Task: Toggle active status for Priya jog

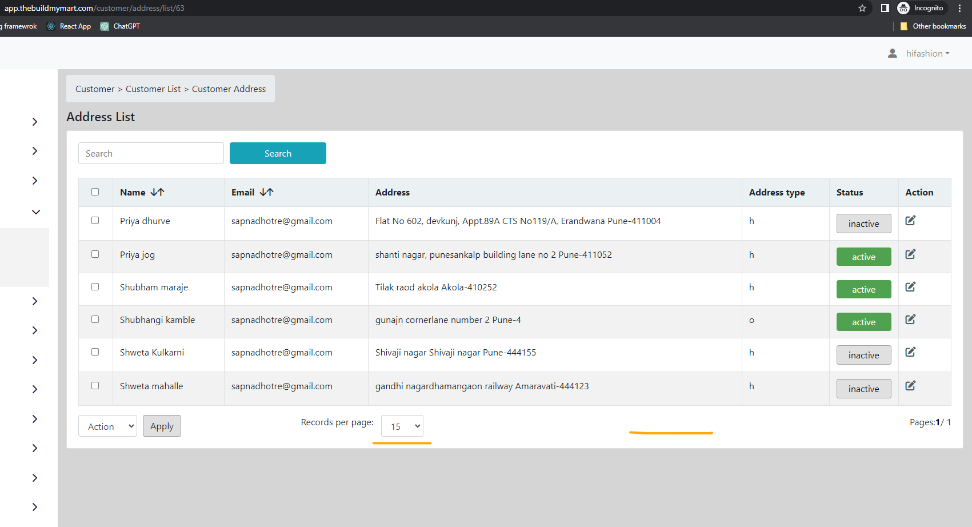Action: click(863, 257)
